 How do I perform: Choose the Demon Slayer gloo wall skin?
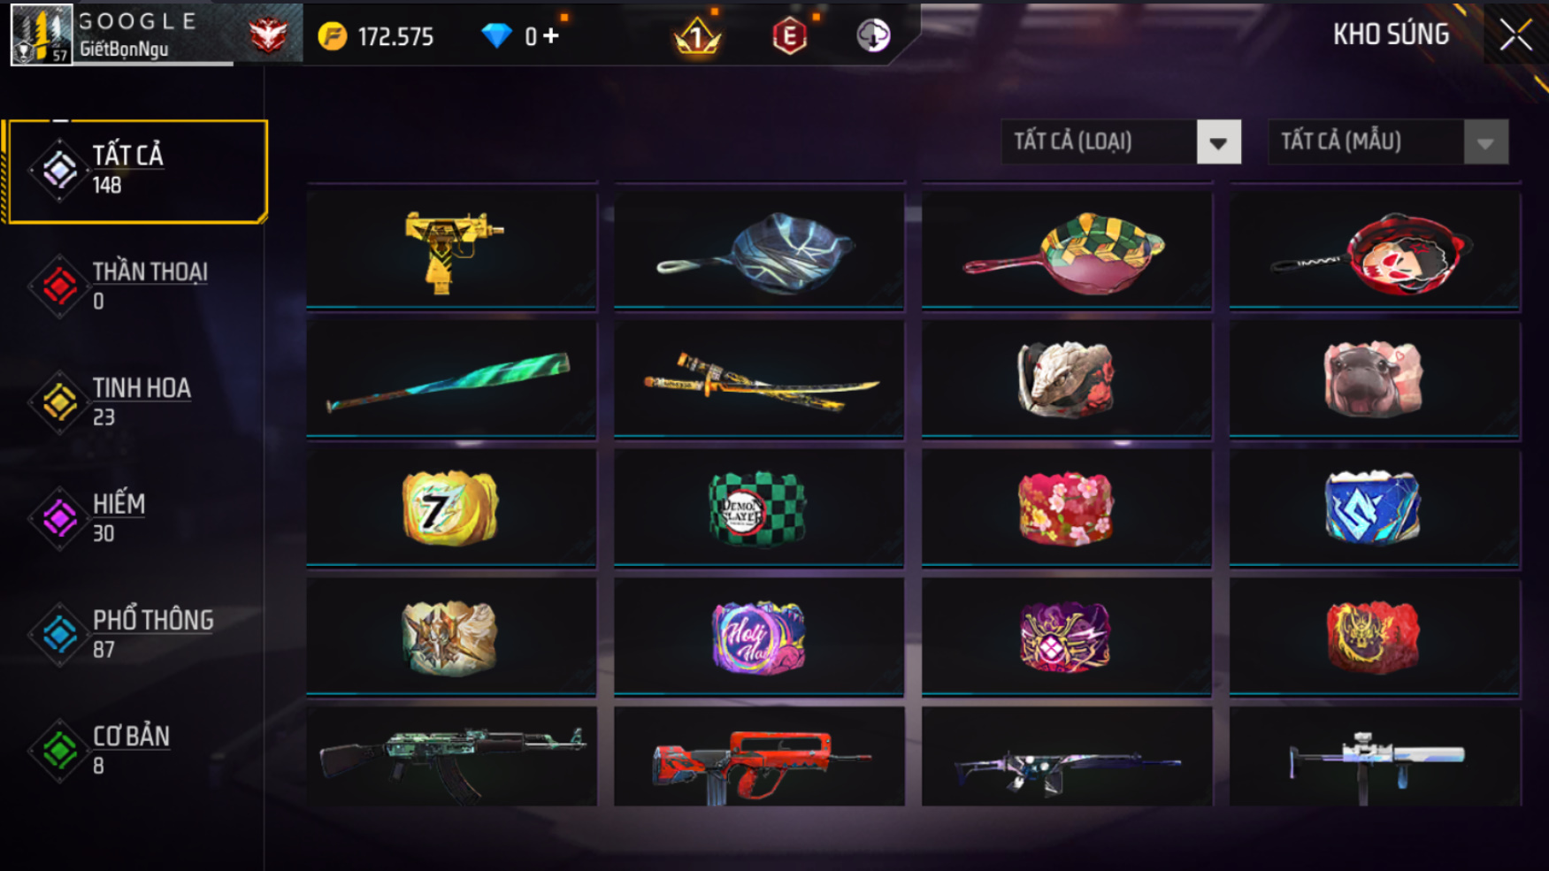[x=759, y=508]
